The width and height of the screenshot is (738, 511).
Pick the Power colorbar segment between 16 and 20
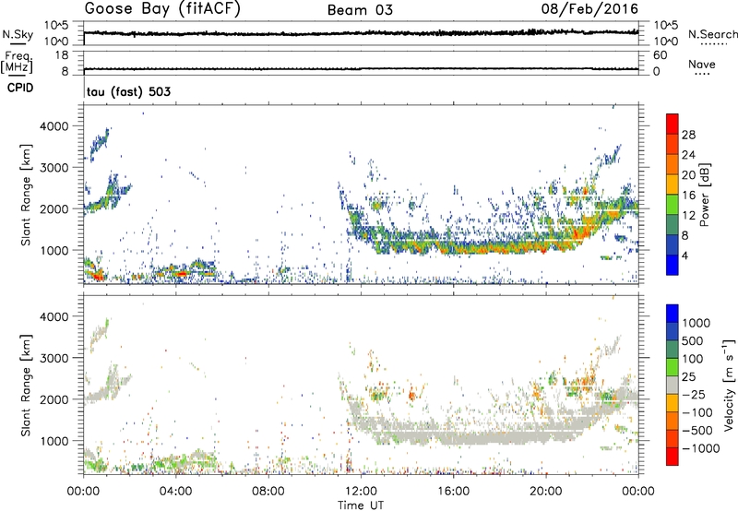(x=673, y=184)
